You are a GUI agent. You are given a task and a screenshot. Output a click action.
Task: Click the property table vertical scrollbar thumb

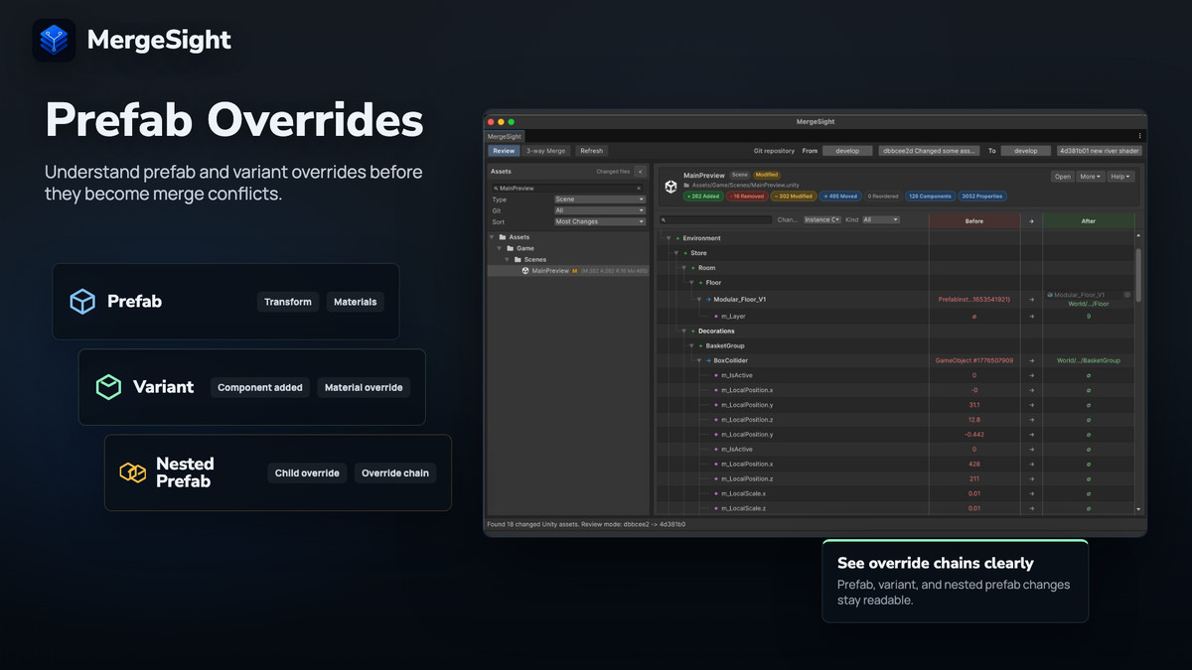coord(1139,274)
